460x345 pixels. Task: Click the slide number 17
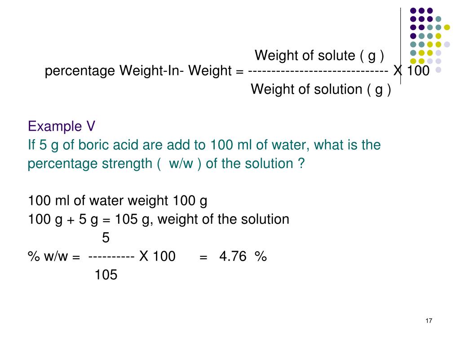pos(429,321)
